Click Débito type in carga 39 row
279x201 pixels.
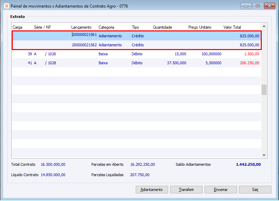[x=137, y=54]
